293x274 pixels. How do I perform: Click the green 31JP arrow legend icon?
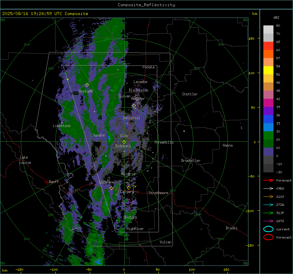pos(268,213)
